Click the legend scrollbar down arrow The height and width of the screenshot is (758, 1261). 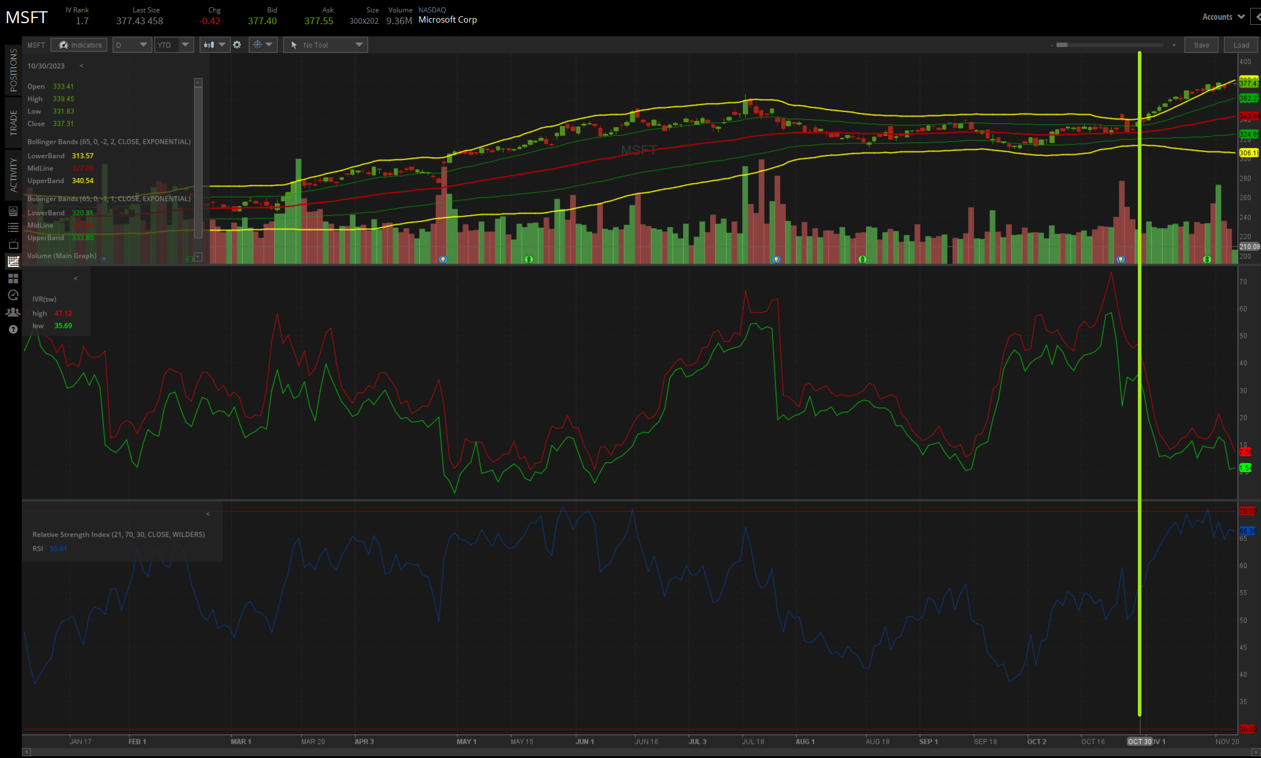click(198, 257)
